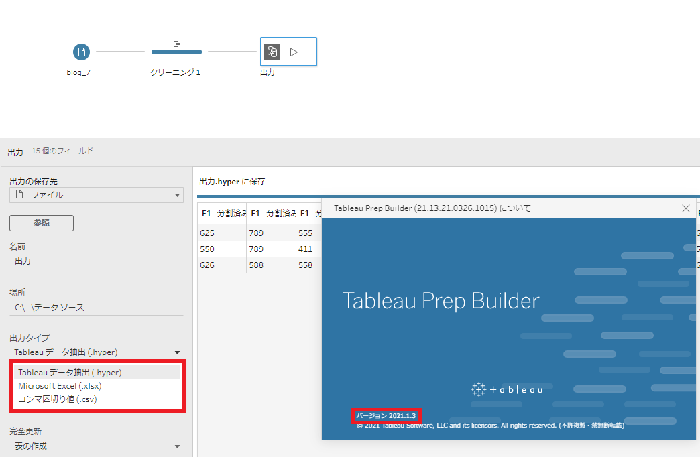Image resolution: width=700 pixels, height=457 pixels.
Task: Click the blog_7 step label
Action: tap(78, 72)
